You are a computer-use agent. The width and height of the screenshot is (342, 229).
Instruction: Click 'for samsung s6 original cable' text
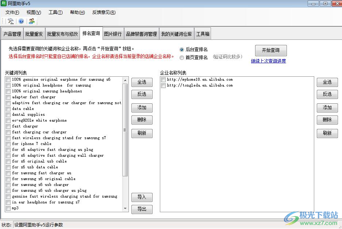(44, 179)
